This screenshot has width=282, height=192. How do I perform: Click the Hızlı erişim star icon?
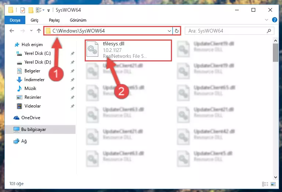[x=17, y=45]
